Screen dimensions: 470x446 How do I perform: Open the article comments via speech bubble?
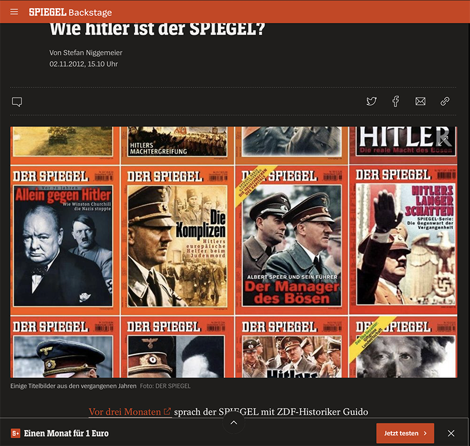click(x=17, y=102)
